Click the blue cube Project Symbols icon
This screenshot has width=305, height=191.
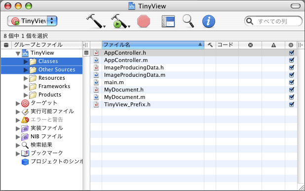(x=25, y=161)
